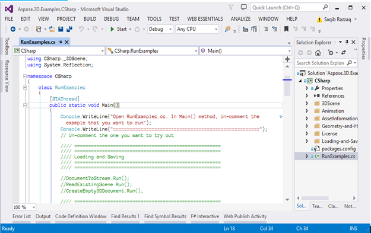Image resolution: width=371 pixels, height=233 pixels.
Task: Open the Toolbox side panel
Action: [x=7, y=46]
